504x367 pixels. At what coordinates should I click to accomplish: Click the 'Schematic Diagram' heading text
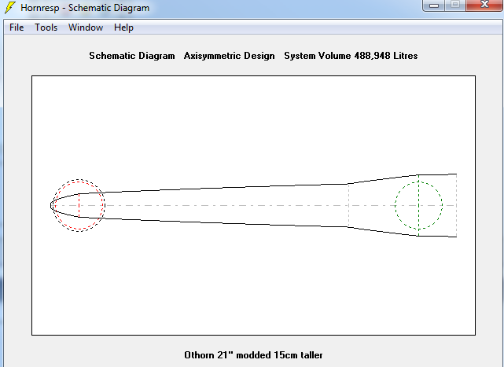click(132, 56)
